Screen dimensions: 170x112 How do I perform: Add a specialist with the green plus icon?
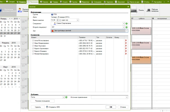coord(126,24)
